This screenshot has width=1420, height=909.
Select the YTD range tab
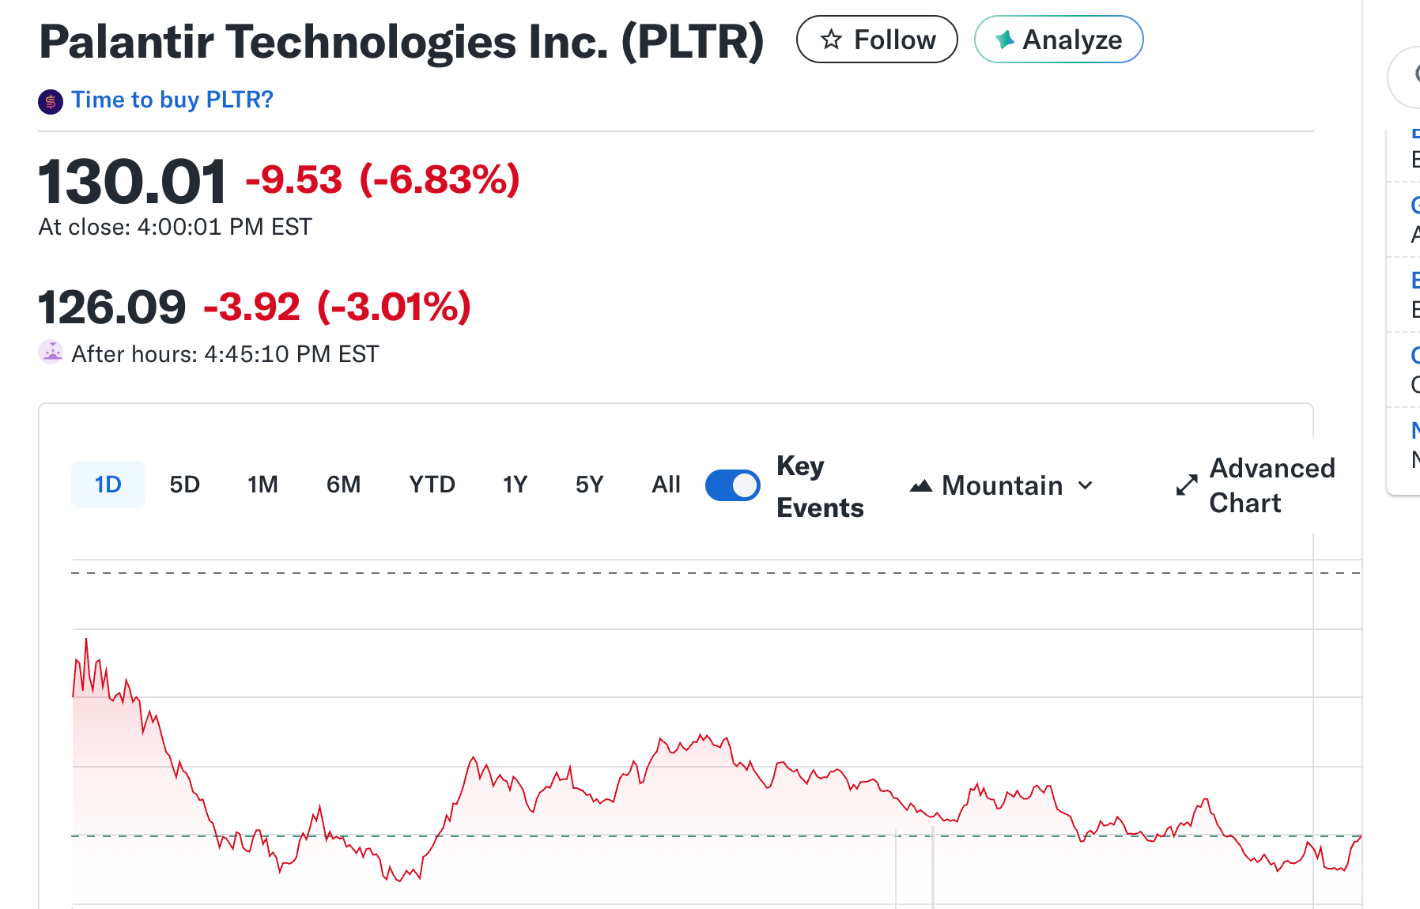click(x=432, y=485)
